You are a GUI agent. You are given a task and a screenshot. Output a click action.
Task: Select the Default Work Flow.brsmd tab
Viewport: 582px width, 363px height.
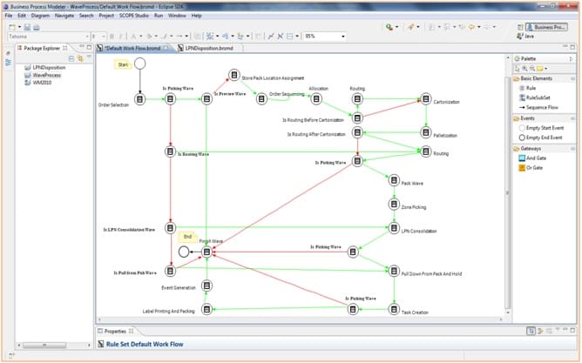[x=132, y=48]
